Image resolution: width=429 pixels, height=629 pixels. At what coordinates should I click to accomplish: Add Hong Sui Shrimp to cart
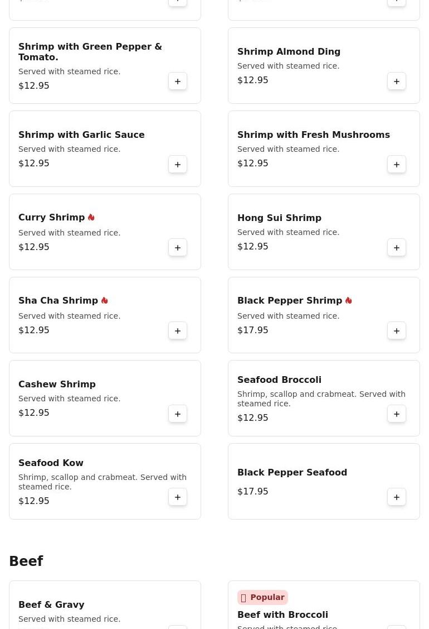pyautogui.click(x=397, y=248)
